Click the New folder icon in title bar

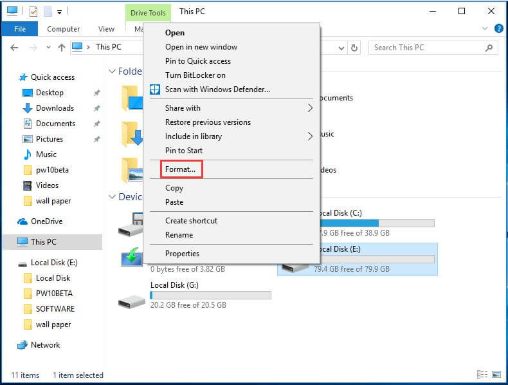48,12
